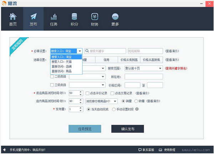Screen dimensions: 214x154
Task: Increase 进店商品浏览时间 value
Action: tap(81, 92)
